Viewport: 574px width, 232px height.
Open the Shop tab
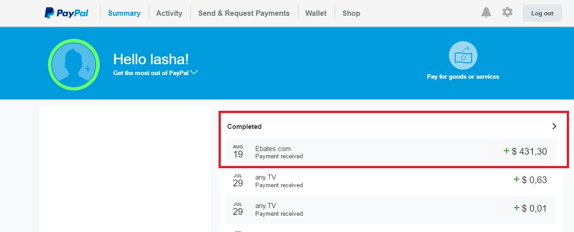click(x=351, y=14)
